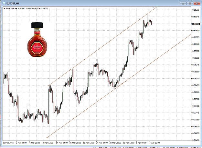The height and width of the screenshot is (148, 202).
Task: Click the 0.77960 price axis label
Action: (x=196, y=99)
